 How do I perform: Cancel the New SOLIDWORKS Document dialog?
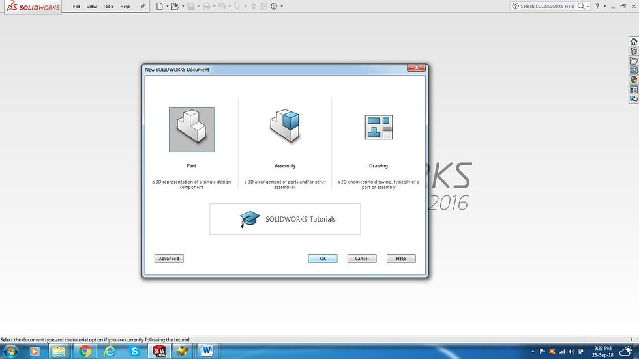[362, 259]
